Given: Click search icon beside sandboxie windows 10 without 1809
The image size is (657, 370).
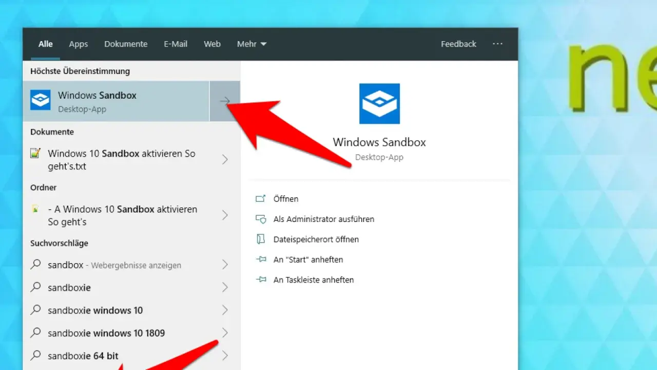Looking at the screenshot, I should pyautogui.click(x=35, y=310).
